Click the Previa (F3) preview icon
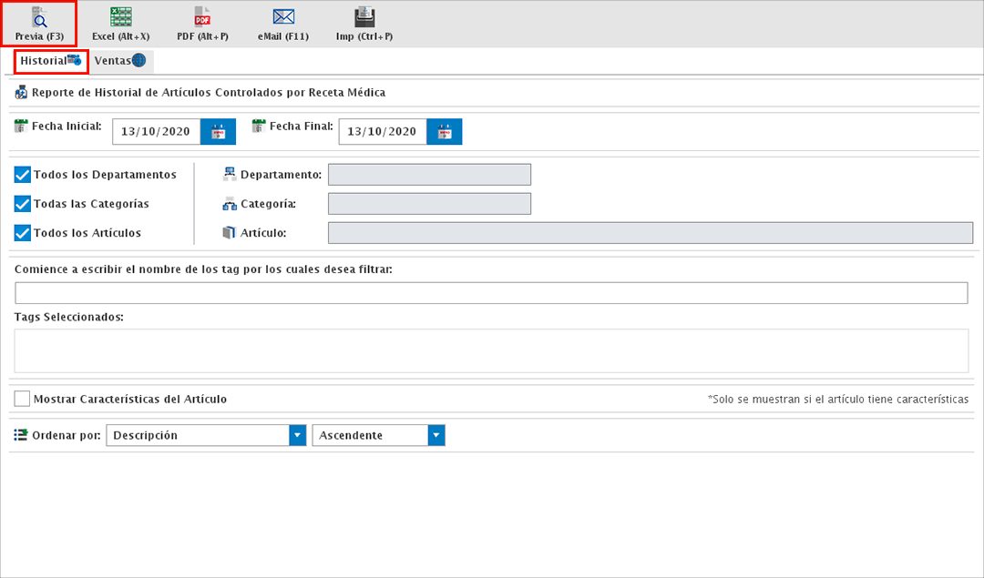Image resolution: width=984 pixels, height=578 pixels. [x=39, y=17]
